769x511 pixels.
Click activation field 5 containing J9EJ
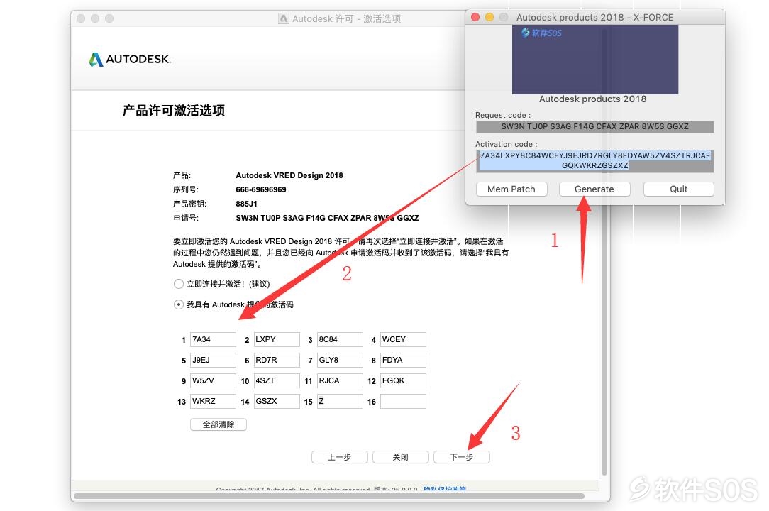(213, 360)
